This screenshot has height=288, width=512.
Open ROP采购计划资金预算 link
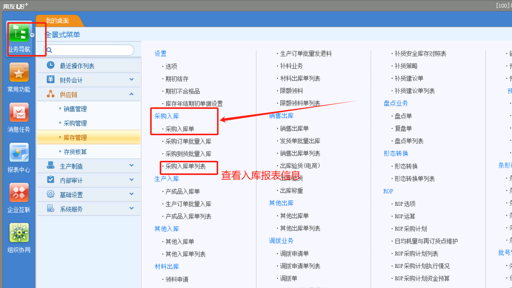tap(422, 278)
